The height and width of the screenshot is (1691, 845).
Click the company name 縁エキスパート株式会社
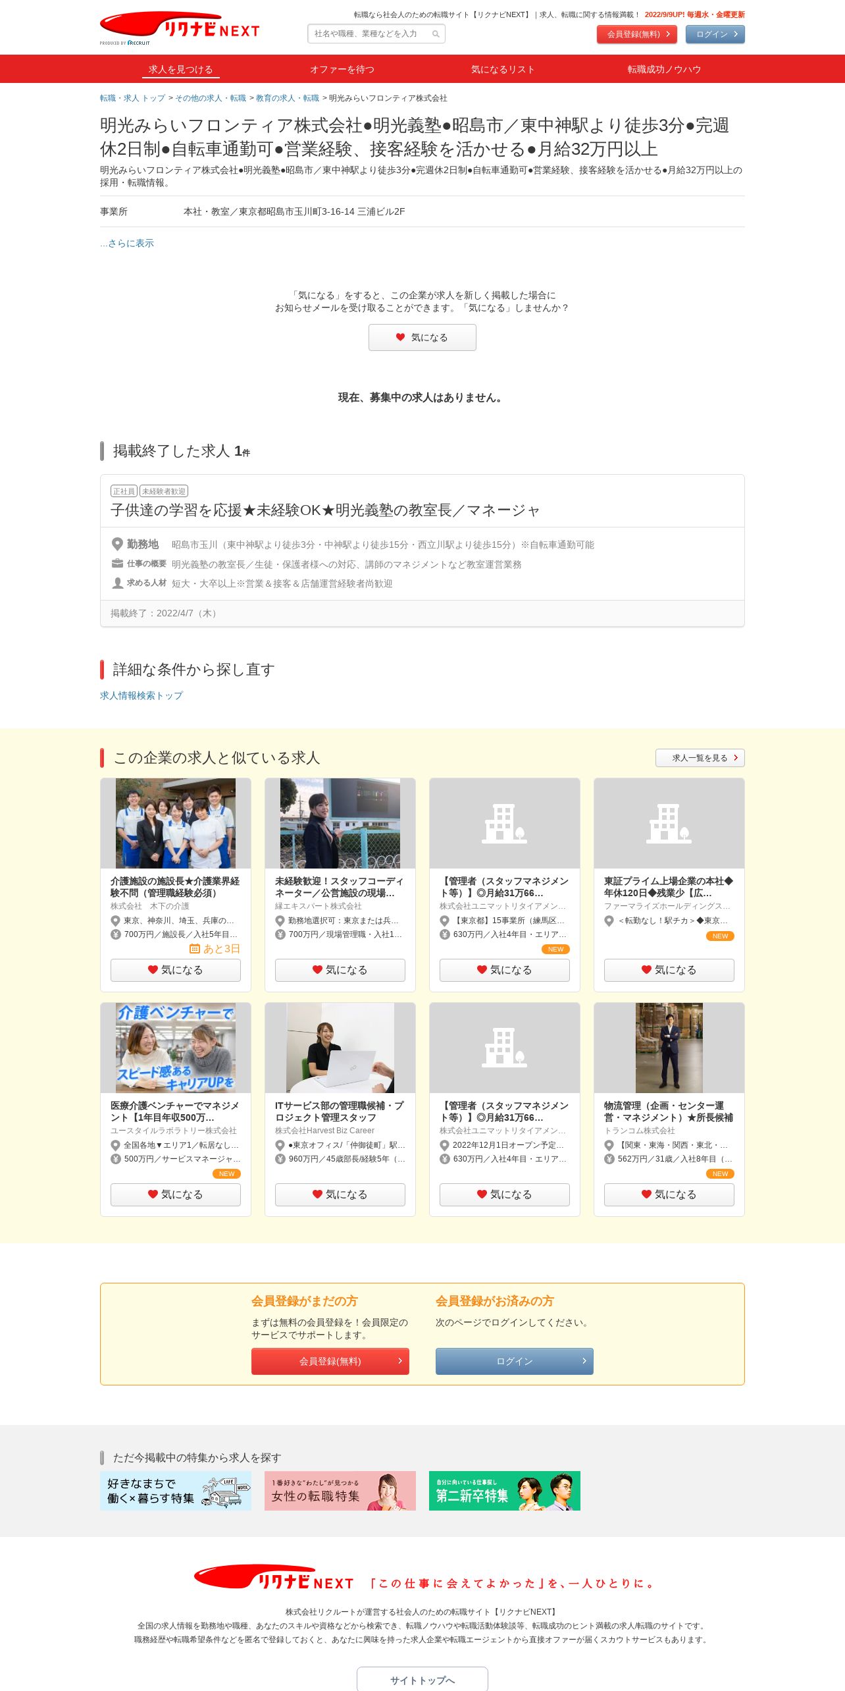pyautogui.click(x=319, y=906)
